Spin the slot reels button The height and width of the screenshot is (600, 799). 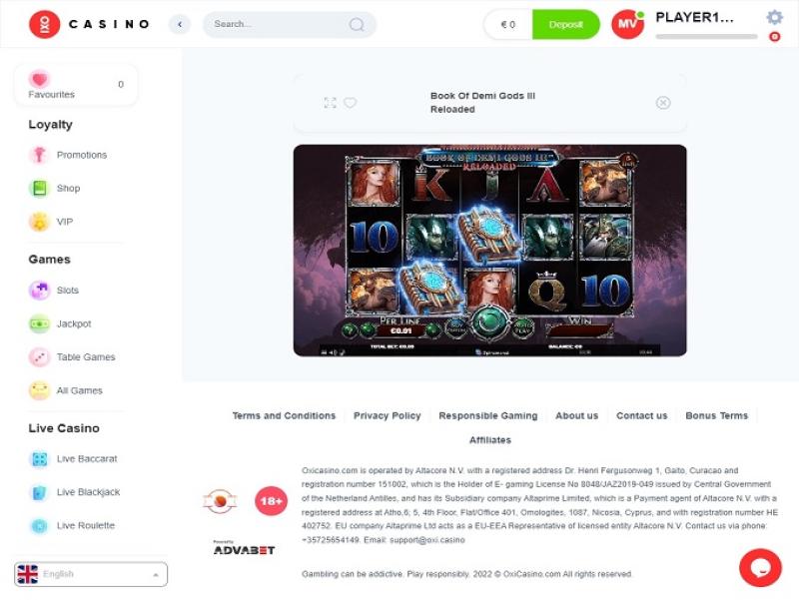tap(489, 321)
